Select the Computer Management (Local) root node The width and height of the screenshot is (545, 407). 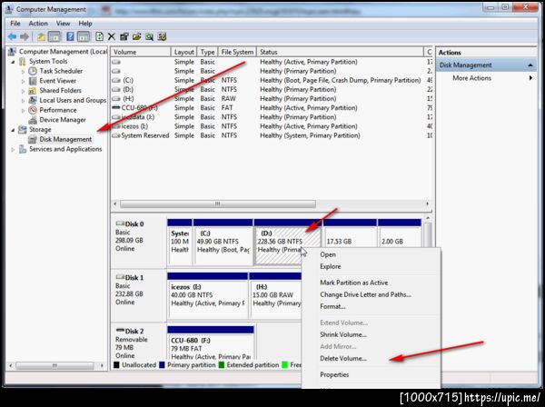click(63, 52)
